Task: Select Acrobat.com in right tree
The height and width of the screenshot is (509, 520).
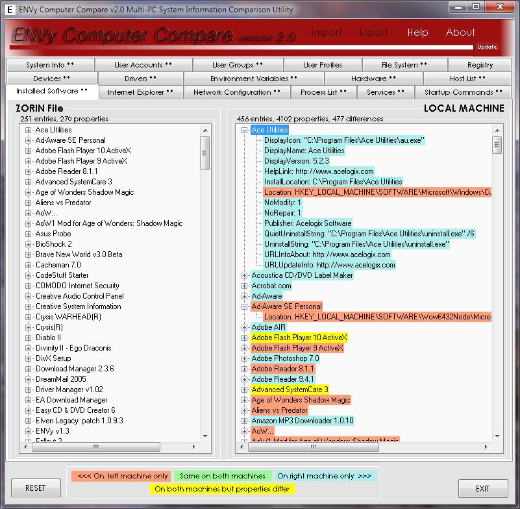Action: point(271,286)
